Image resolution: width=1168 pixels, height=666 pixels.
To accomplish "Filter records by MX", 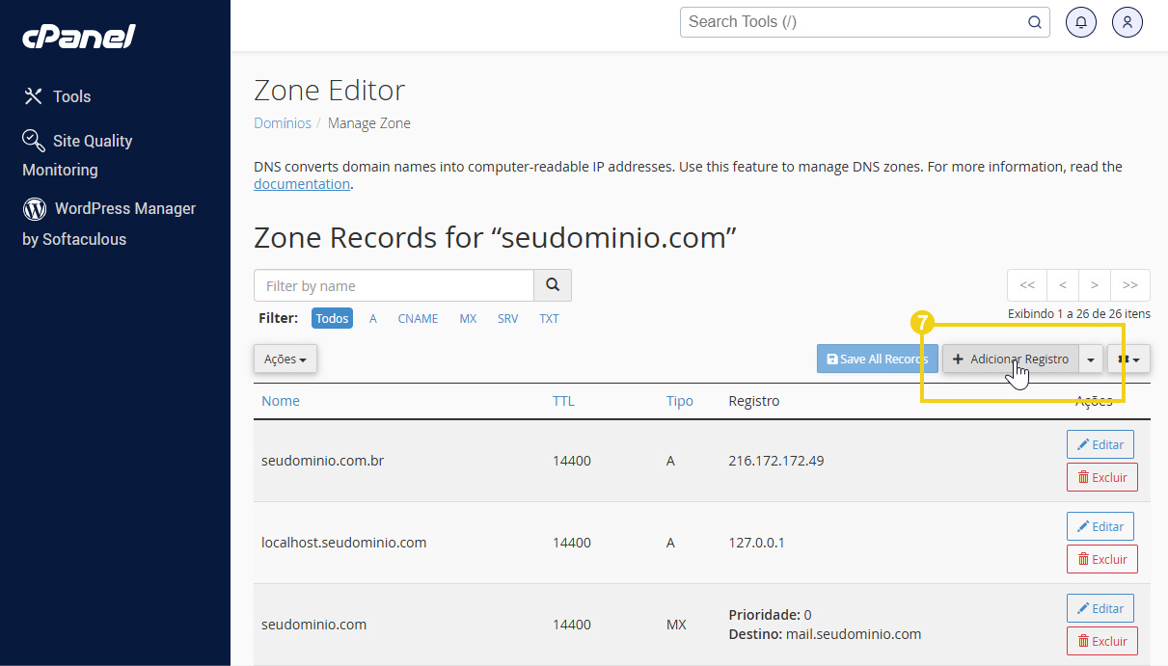I will pyautogui.click(x=468, y=318).
